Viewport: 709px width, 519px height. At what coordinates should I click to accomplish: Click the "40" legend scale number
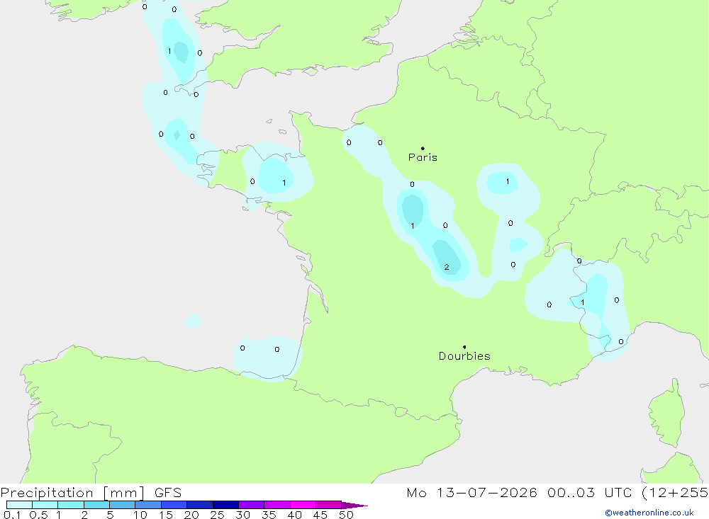coord(294,515)
